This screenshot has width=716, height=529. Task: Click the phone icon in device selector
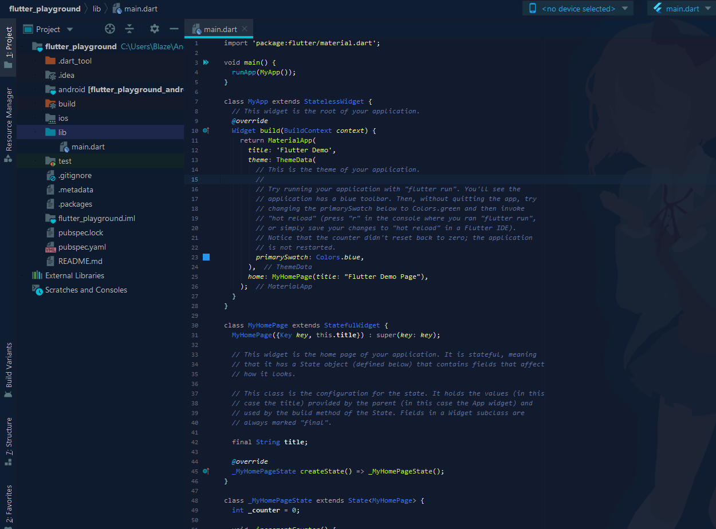pyautogui.click(x=533, y=8)
